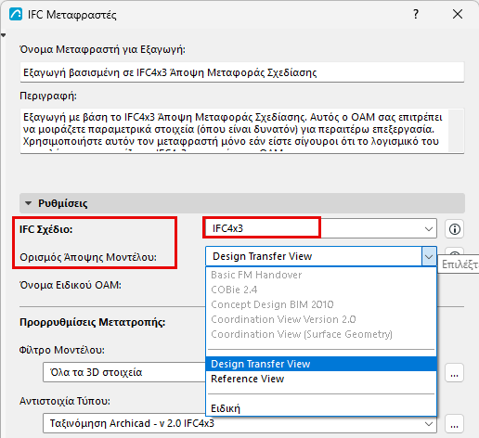Click inside the Περιγραφή text area

pos(234,131)
